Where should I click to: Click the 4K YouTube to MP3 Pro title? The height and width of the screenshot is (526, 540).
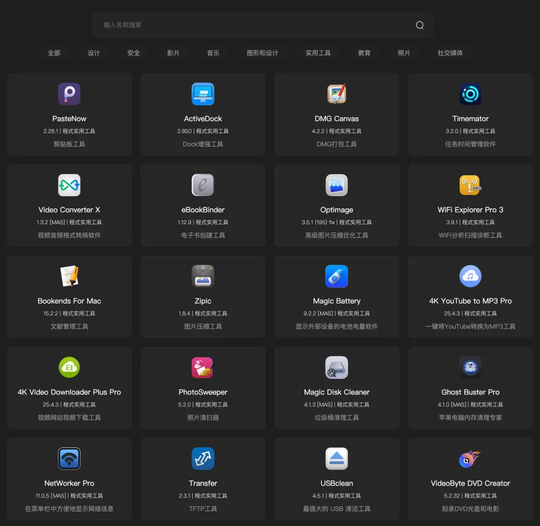pos(470,301)
